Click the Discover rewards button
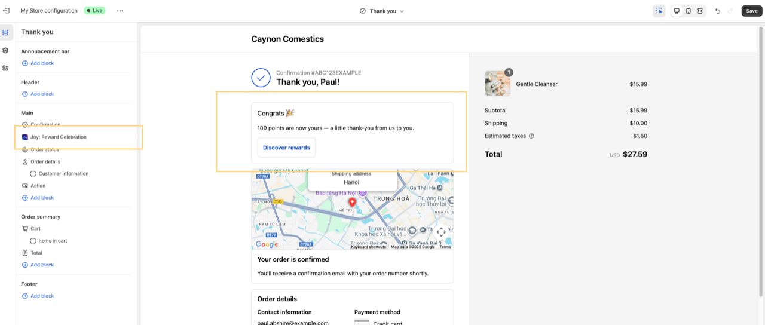The image size is (765, 325). 286,148
